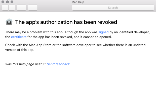The height and width of the screenshot is (103, 156).
Task: Click "Was this help page useful?" text
Action: click(x=25, y=64)
